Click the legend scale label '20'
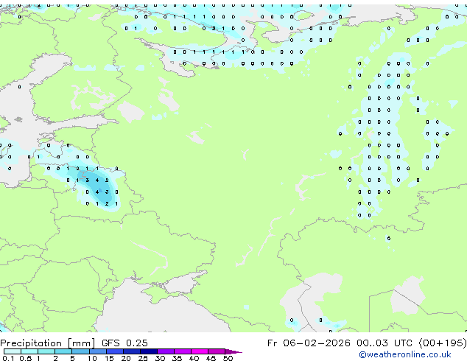This screenshot has height=361, width=467. point(126,358)
